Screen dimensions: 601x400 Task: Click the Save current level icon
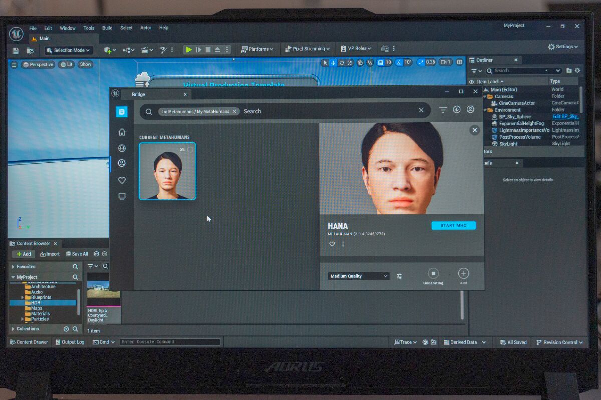(x=16, y=50)
